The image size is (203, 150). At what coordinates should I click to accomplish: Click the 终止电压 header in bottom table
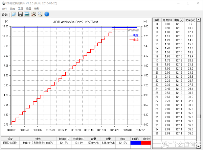click(78, 139)
